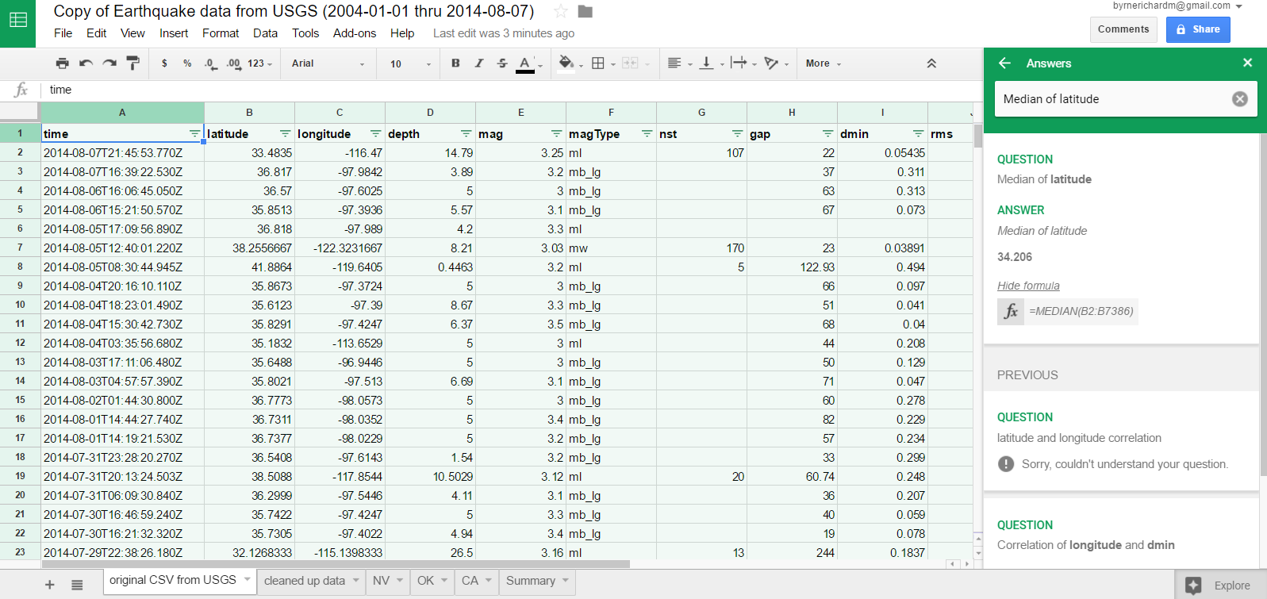Open account dropdown next to email
Viewport: 1267px width, 599px height.
tap(1238, 6)
